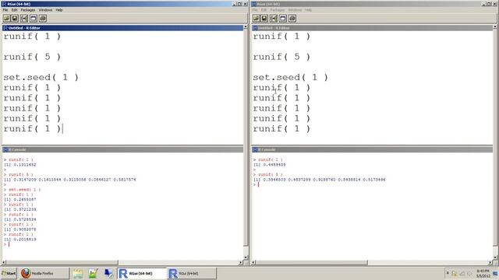Switch to Mozilla Firefox from the taskbar
Screen dimensions: 499x280
coord(44,273)
